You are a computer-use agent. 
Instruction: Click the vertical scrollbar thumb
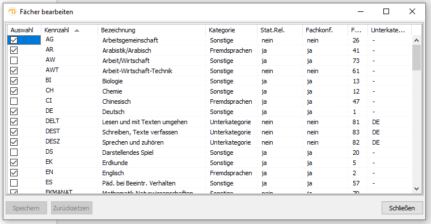(x=416, y=58)
